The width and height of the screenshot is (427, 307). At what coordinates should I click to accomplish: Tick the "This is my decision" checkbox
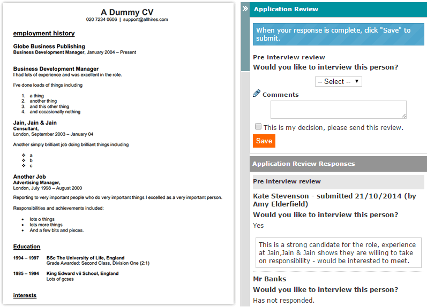pos(258,127)
